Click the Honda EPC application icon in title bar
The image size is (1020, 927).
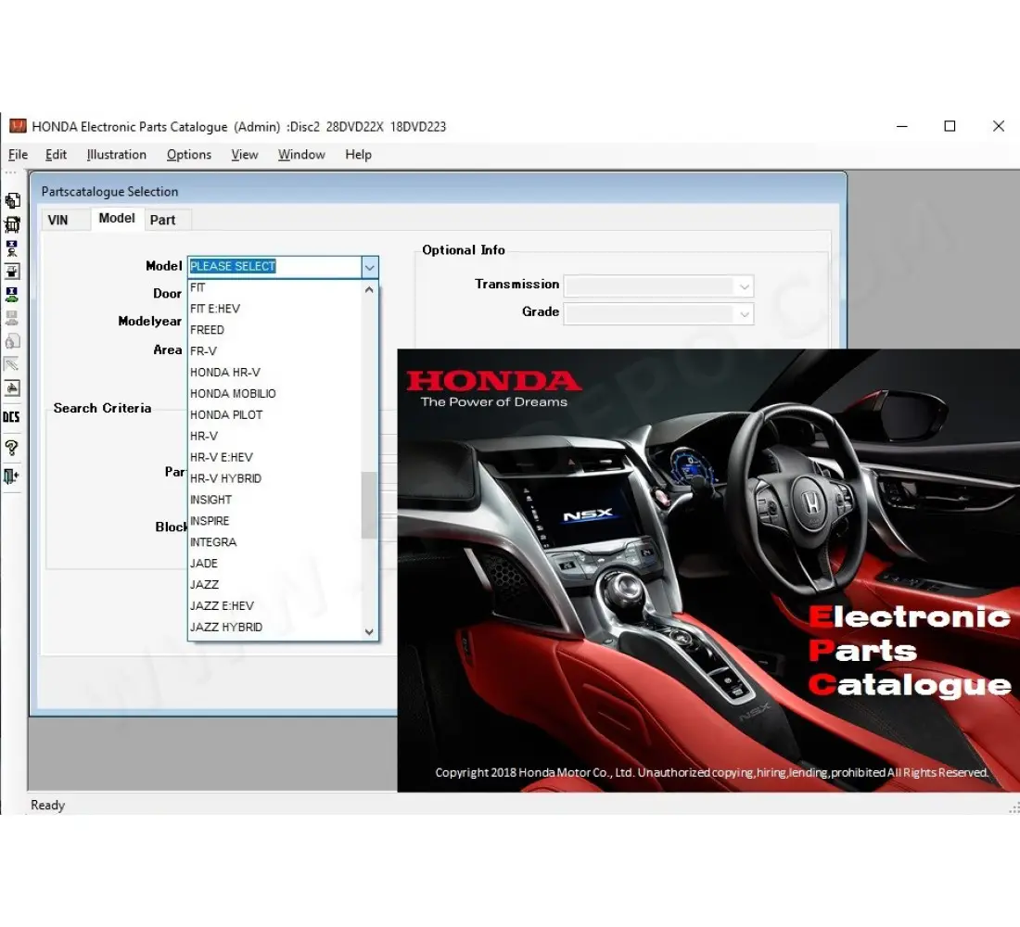[18, 126]
